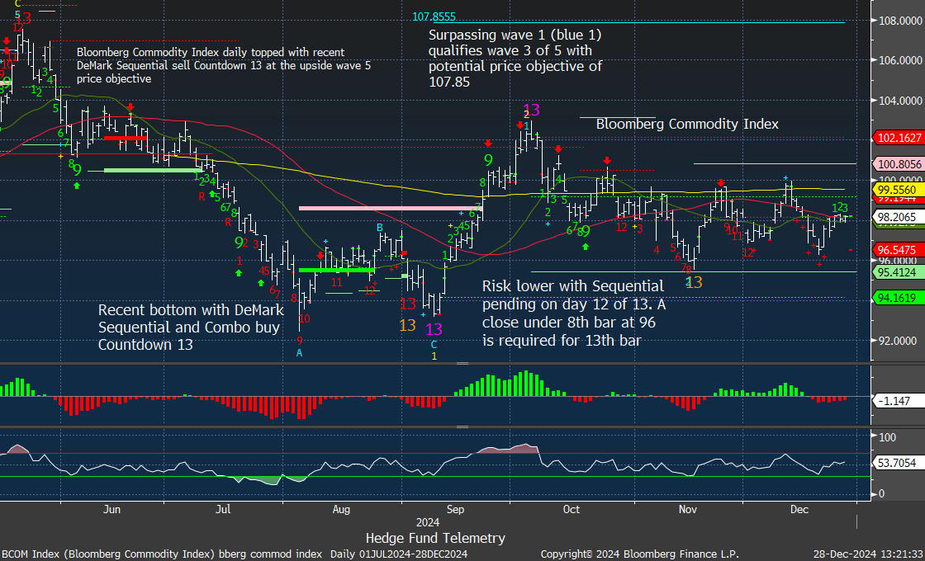Select the 'Recent bottom with DeMark' annotation
This screenshot has width=925, height=561.
tap(191, 328)
